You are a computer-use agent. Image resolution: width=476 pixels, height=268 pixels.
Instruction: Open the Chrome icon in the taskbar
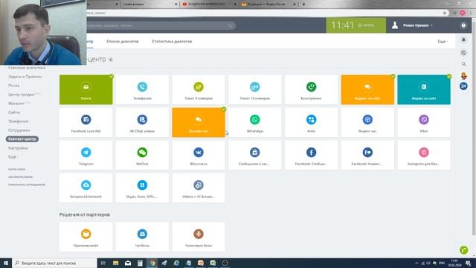point(152,263)
